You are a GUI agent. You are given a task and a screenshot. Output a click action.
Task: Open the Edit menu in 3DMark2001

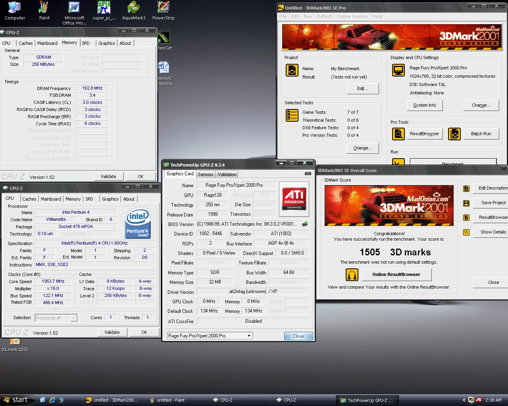click(x=295, y=16)
